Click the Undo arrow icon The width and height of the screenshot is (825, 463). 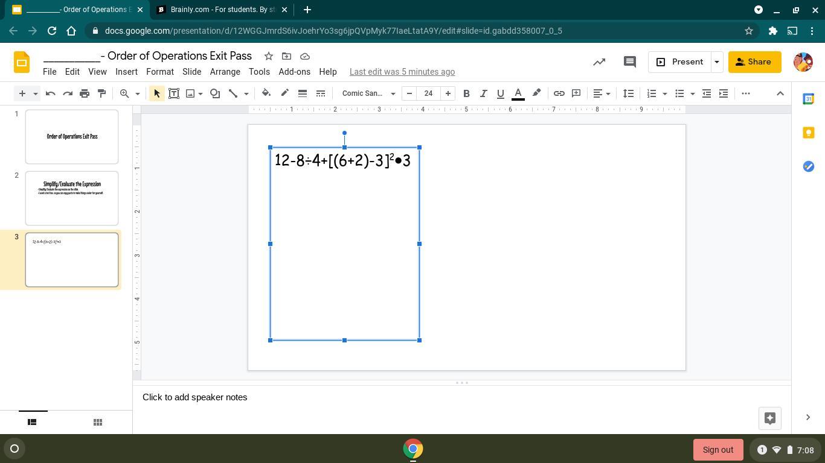[x=51, y=93]
